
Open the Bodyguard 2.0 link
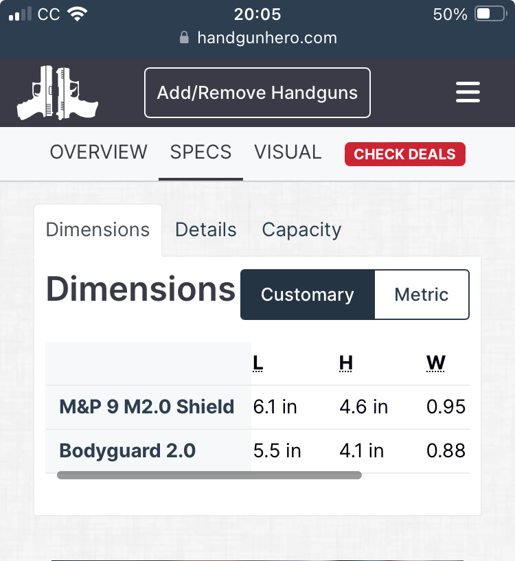click(x=128, y=451)
